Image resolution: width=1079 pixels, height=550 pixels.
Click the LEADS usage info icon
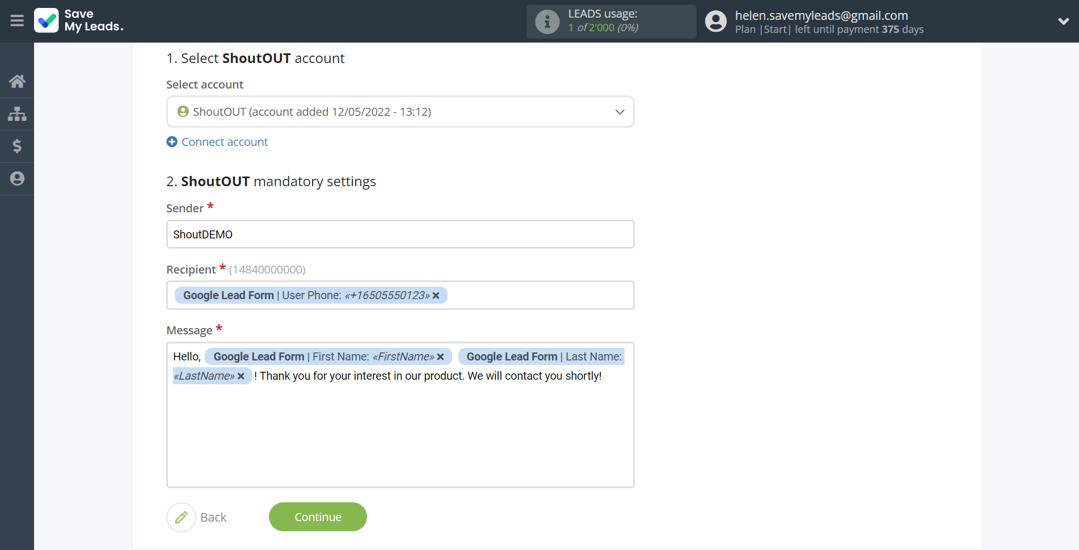point(547,22)
